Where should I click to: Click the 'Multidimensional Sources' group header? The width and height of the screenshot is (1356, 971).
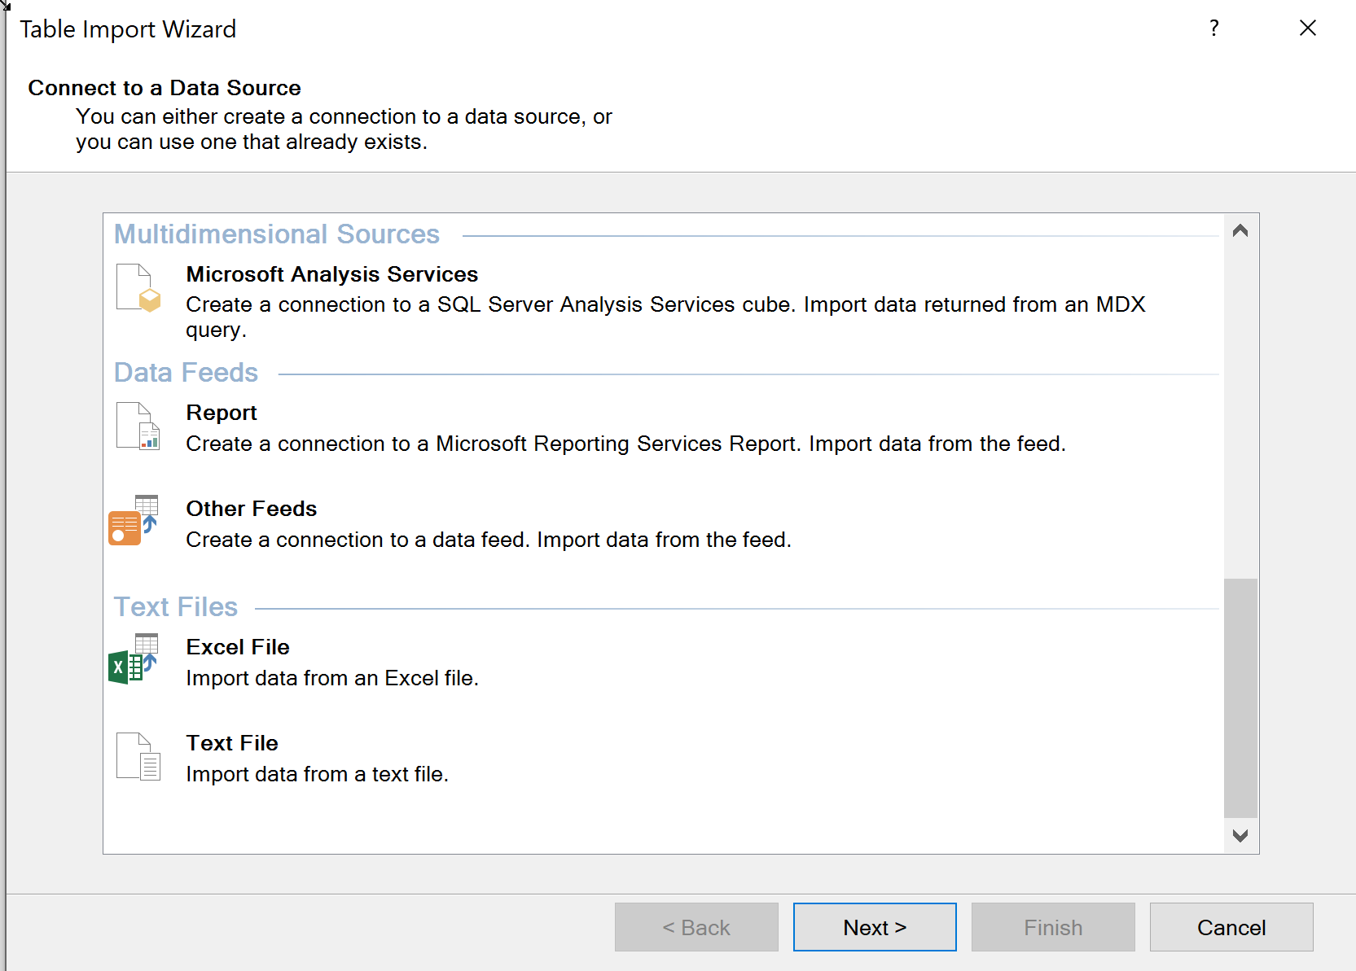pos(277,234)
